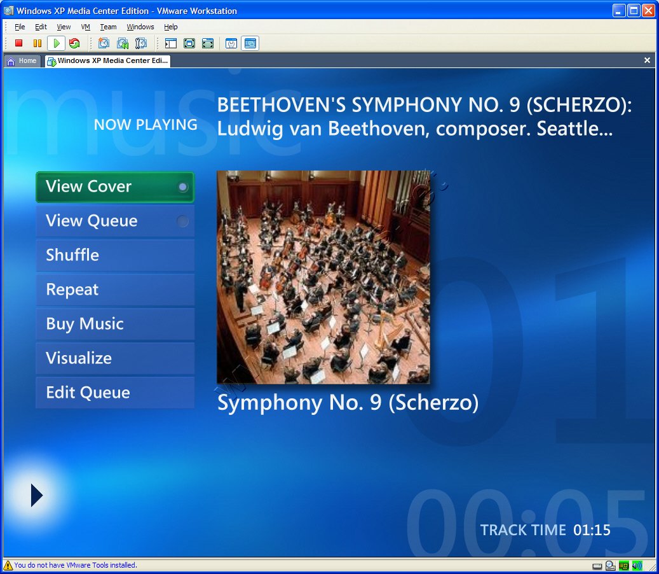Click the Buy Music button
The image size is (659, 574).
tap(115, 324)
